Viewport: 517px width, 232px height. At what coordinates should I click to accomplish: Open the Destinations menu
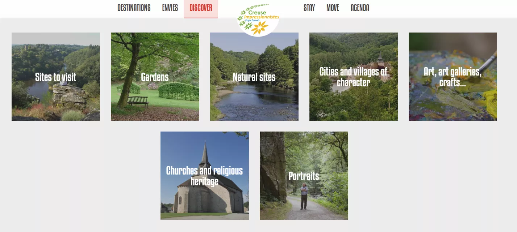coord(134,8)
